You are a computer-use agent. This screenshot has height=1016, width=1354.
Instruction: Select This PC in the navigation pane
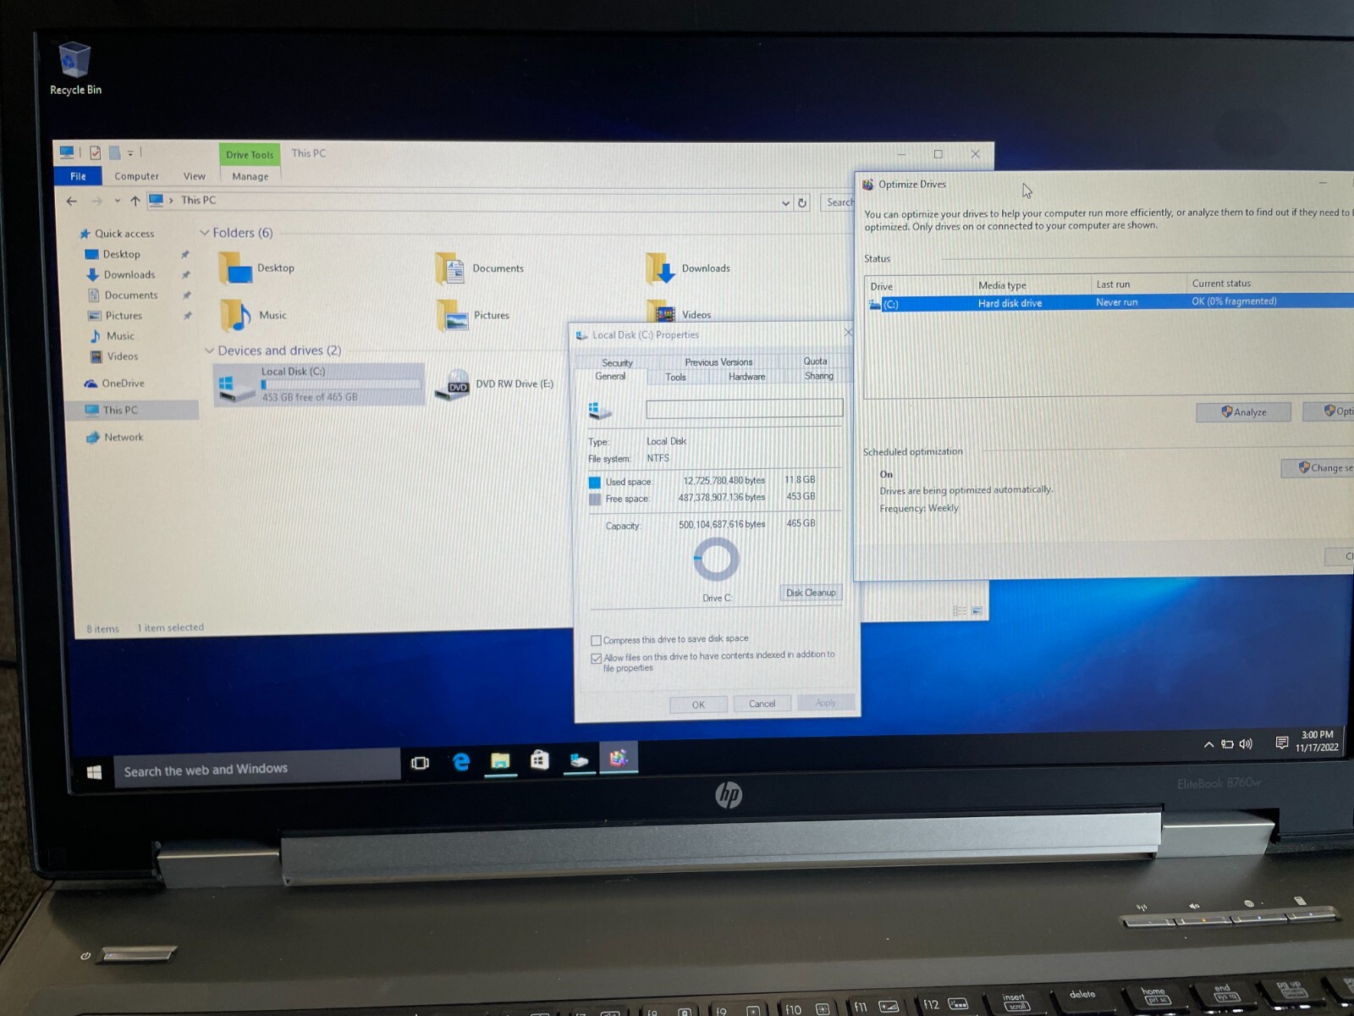point(112,410)
